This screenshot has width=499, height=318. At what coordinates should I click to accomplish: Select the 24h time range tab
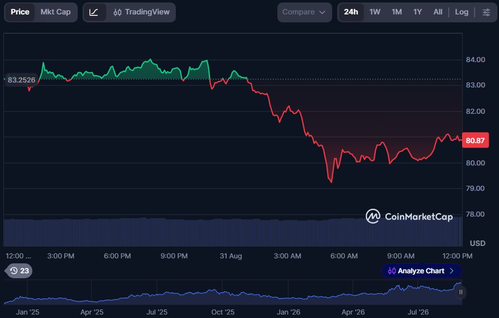pos(351,12)
